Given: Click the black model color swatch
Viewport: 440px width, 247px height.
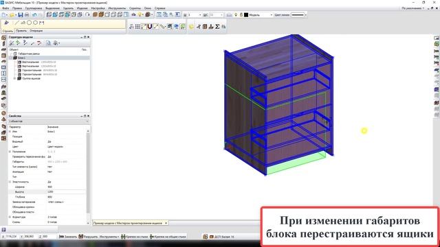Looking at the screenshot, I should 246,15.
